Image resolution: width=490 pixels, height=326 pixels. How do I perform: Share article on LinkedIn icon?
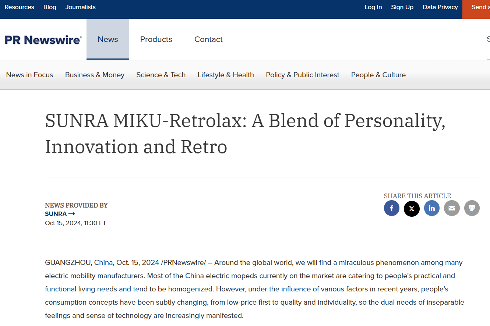click(x=432, y=208)
